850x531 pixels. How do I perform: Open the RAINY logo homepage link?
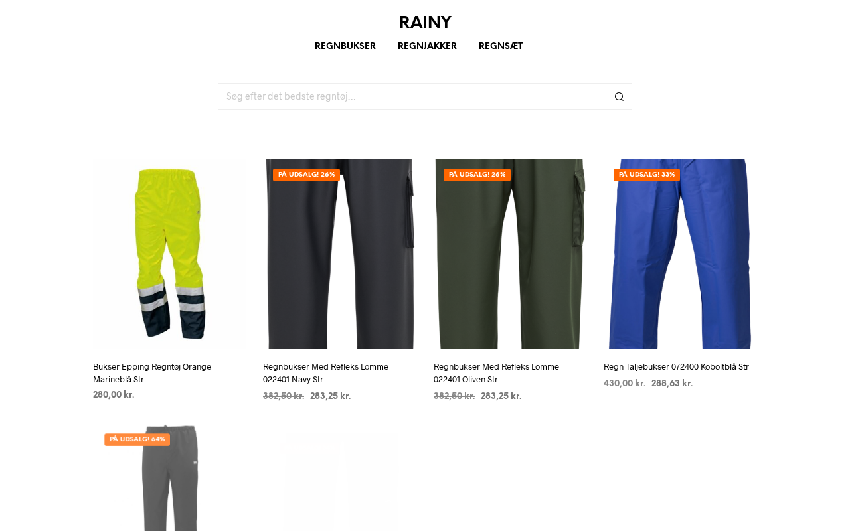(x=425, y=23)
